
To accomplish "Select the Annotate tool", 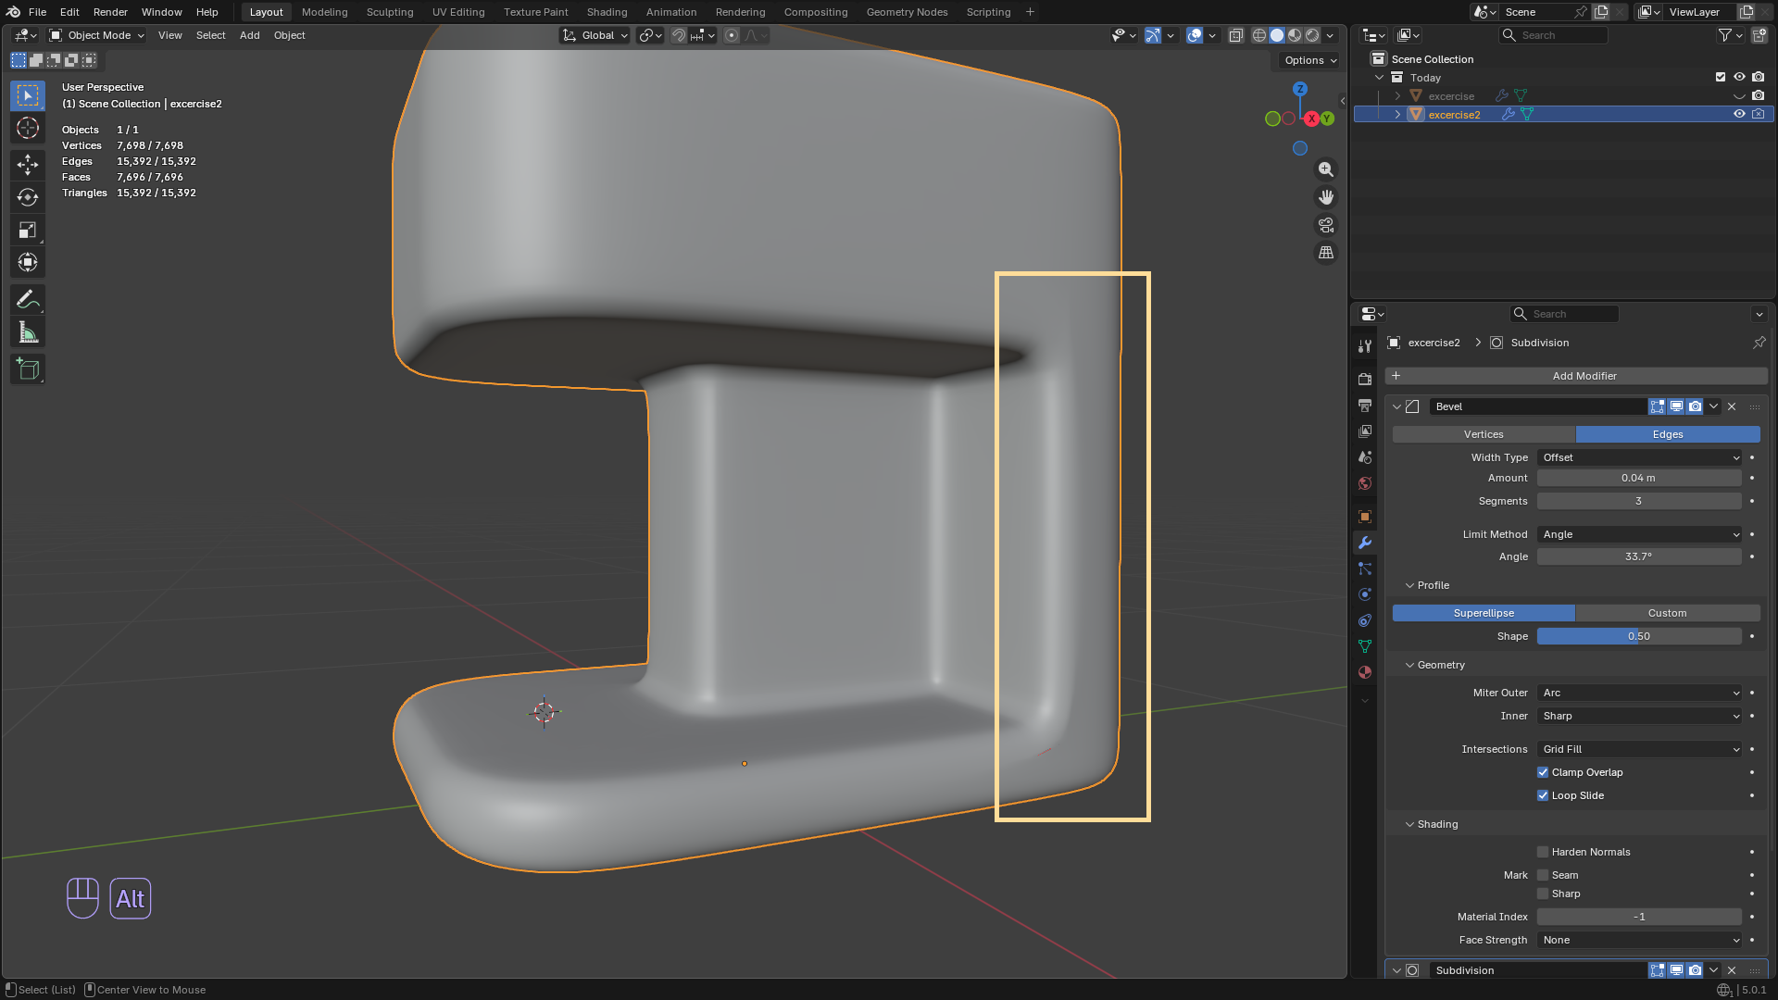I will coord(28,299).
